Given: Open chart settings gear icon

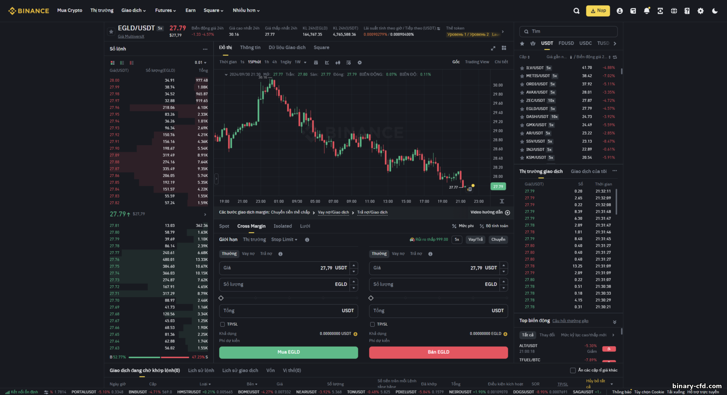Looking at the screenshot, I should point(360,62).
